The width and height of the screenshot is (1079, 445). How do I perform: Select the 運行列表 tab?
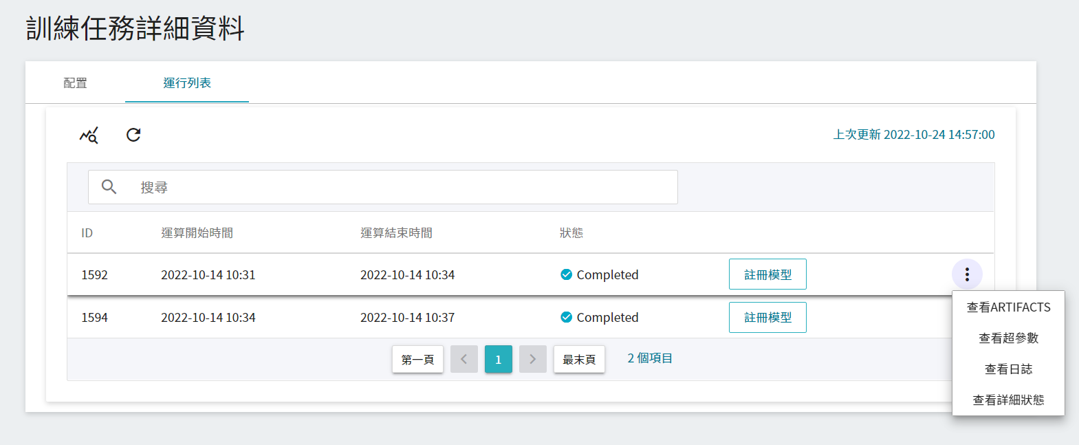pyautogui.click(x=187, y=83)
